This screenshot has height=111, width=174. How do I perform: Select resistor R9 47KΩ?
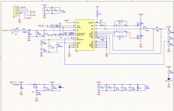[x=169, y=38]
